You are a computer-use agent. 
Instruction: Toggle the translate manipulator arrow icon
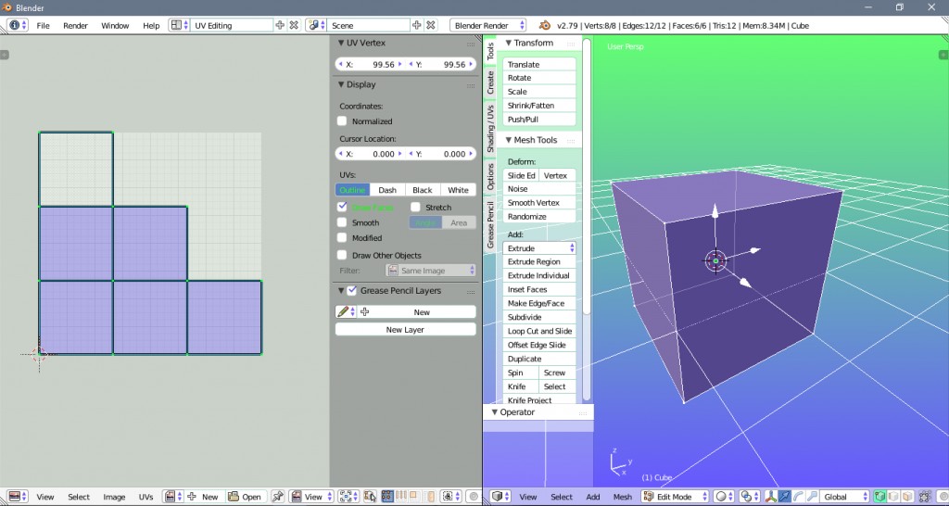785,497
